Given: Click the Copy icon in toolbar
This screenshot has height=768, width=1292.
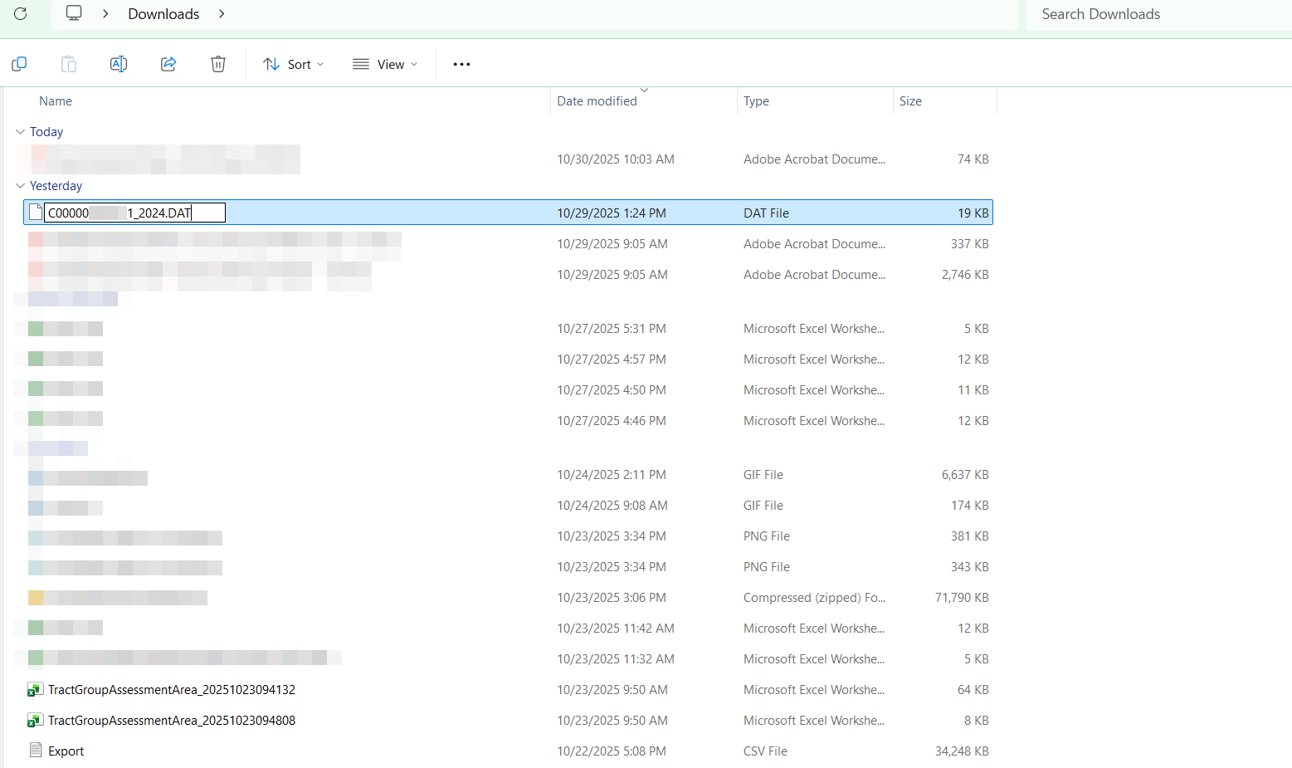Looking at the screenshot, I should (19, 64).
